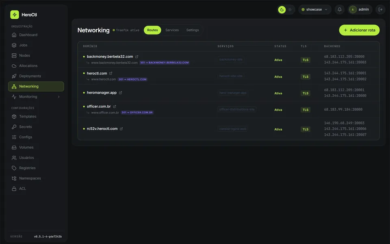Click the 301 → OFFICER.COM.BR redirect badge
Viewport: 390px width, 244px height.
pos(137,113)
